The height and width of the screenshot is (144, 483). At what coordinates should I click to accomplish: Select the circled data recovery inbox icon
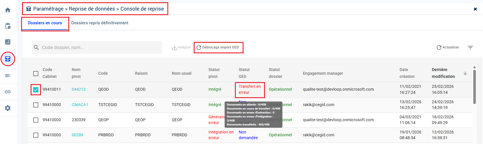(x=8, y=59)
